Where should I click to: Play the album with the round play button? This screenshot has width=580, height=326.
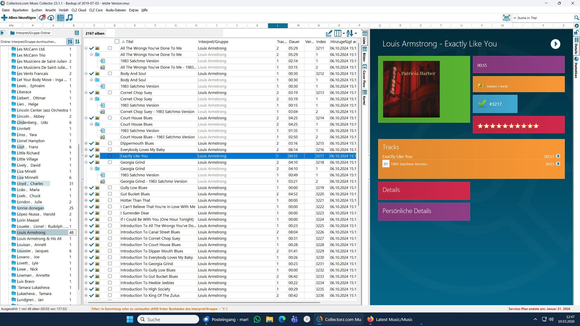(555, 44)
